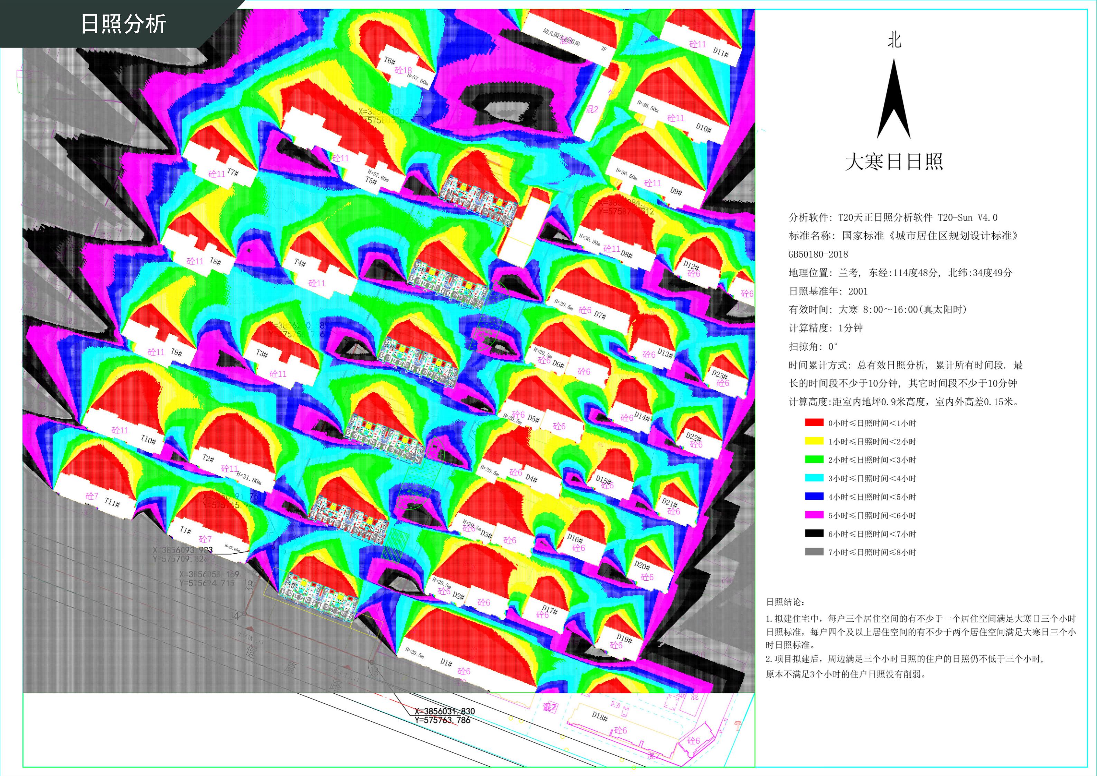Click building label T9# on the map
Screen dimensions: 1097x776
click(x=176, y=352)
